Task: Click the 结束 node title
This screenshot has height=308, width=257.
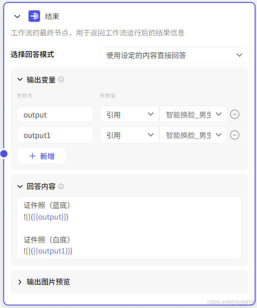Action: pyautogui.click(x=52, y=16)
